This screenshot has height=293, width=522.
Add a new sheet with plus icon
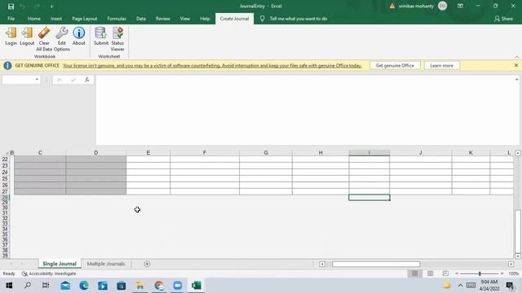147,264
